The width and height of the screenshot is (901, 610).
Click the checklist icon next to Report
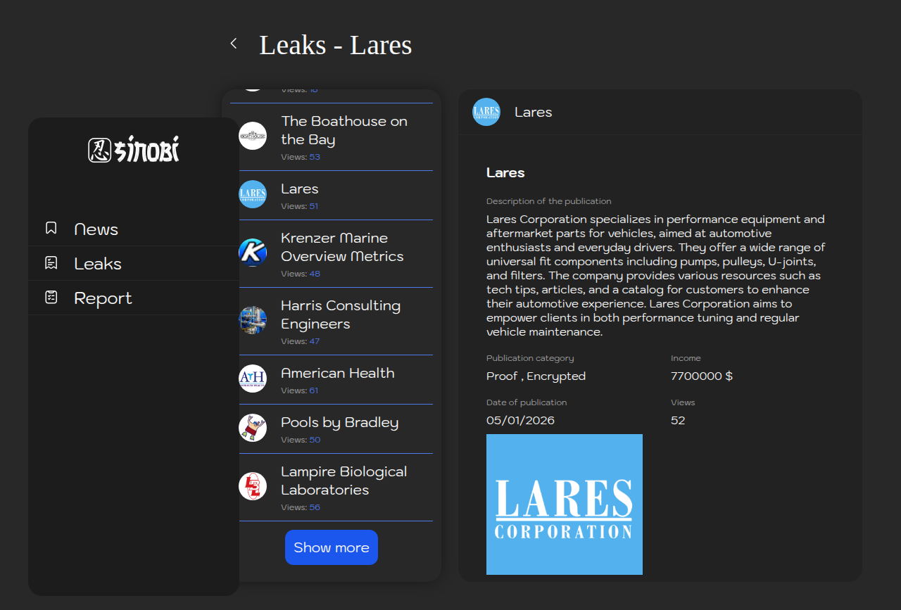[x=51, y=297]
